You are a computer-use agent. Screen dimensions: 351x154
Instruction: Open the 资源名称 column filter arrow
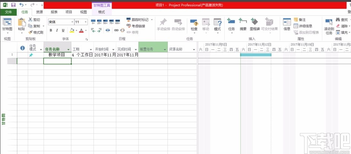coord(194,49)
